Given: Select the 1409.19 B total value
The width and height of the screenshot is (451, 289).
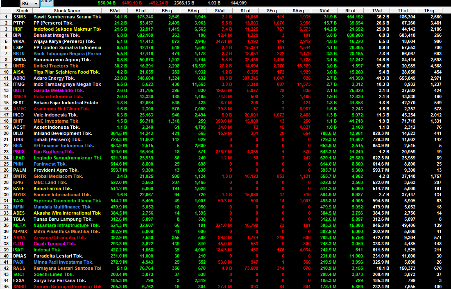Looking at the screenshot, I should 132,3.
